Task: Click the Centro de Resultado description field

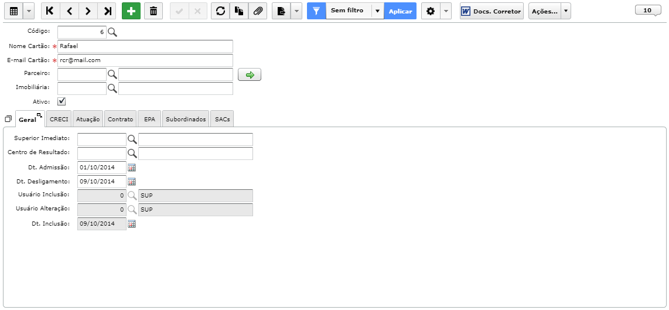Action: [196, 154]
